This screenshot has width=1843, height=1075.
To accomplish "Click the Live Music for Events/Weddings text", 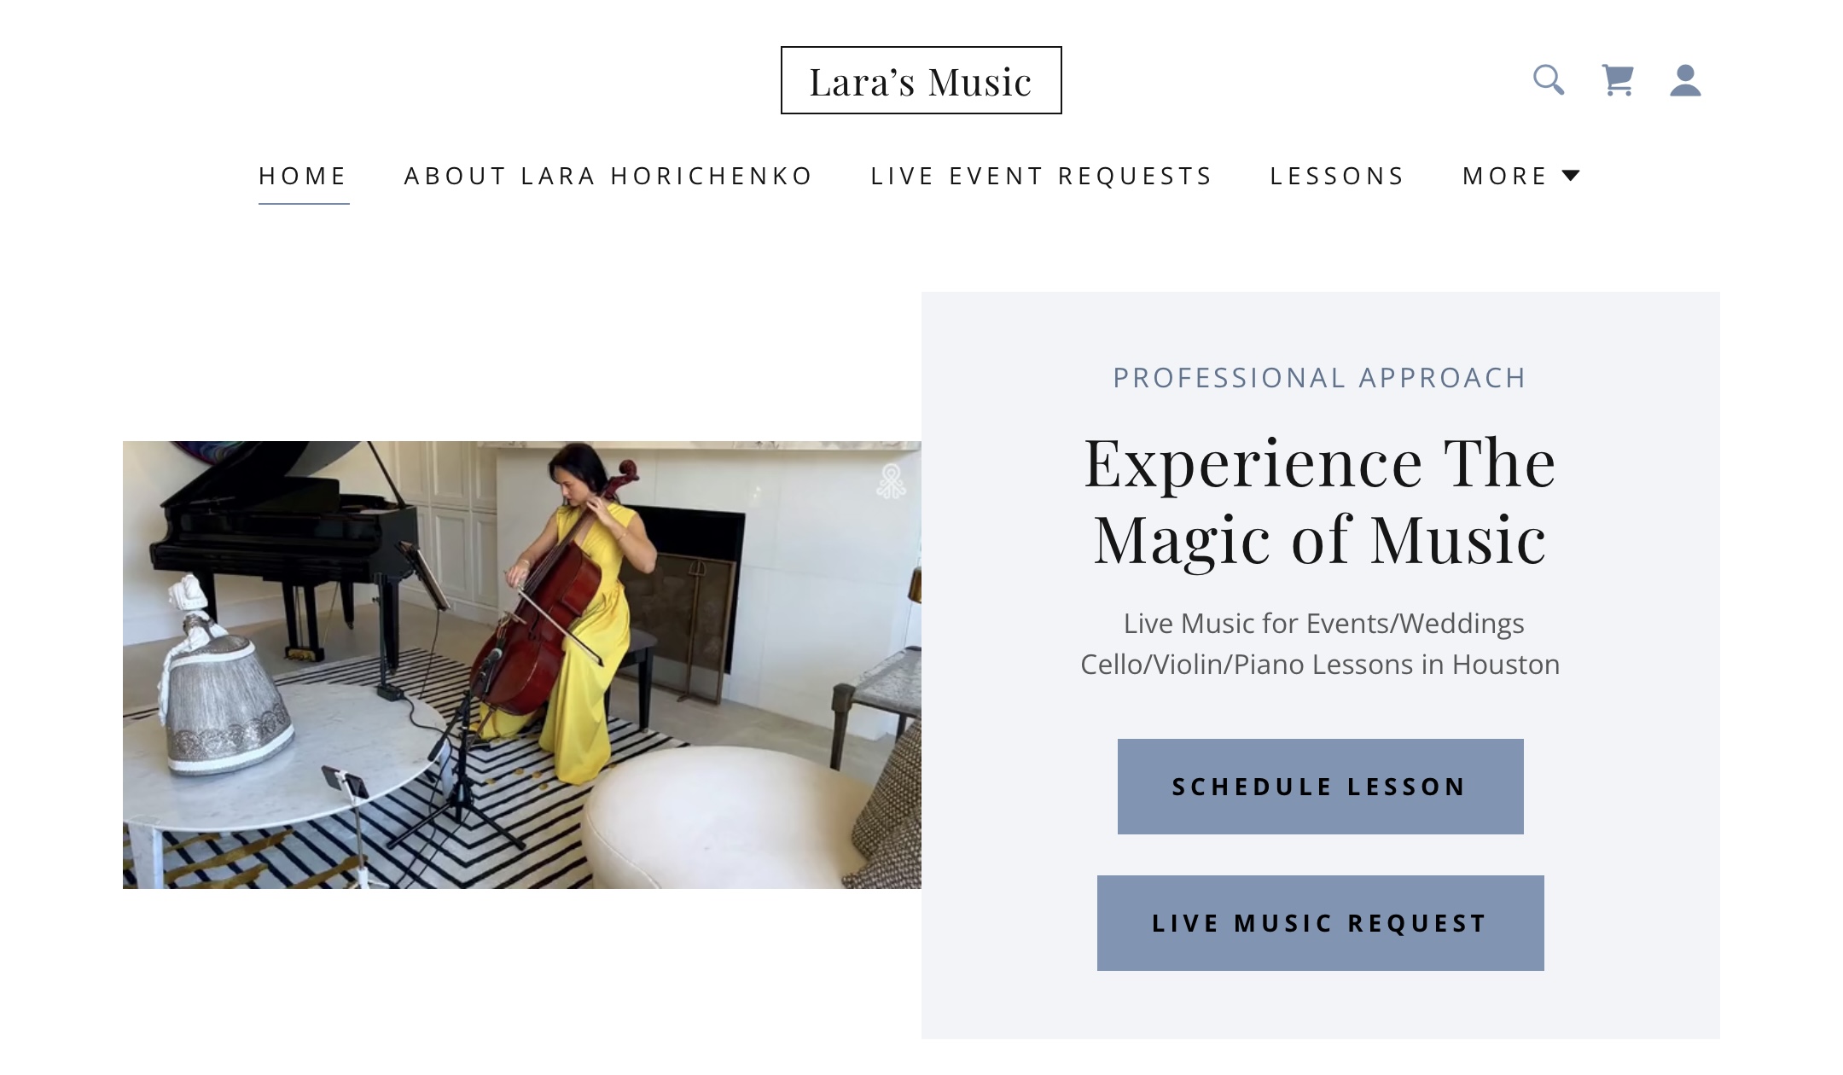I will [x=1323, y=624].
